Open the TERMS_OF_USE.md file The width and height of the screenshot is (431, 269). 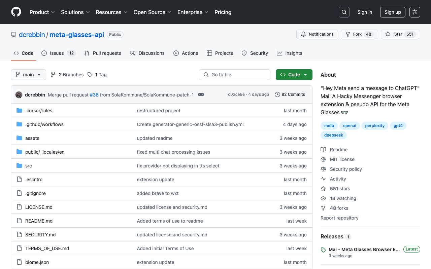pos(47,248)
